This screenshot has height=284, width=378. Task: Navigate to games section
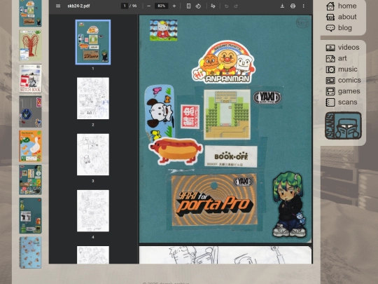(x=349, y=91)
